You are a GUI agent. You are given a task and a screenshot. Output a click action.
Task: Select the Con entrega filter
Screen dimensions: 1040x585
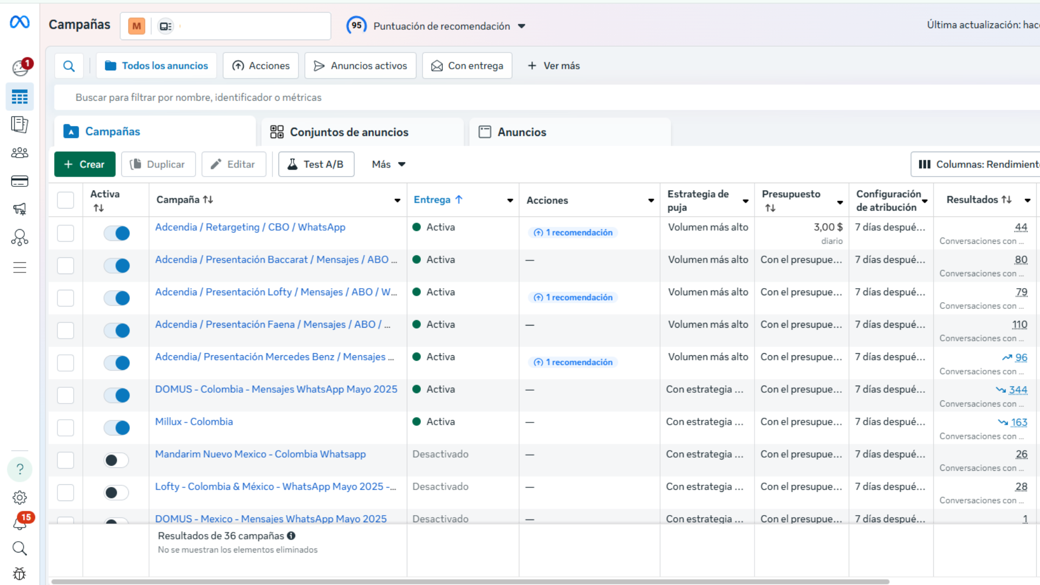(467, 66)
